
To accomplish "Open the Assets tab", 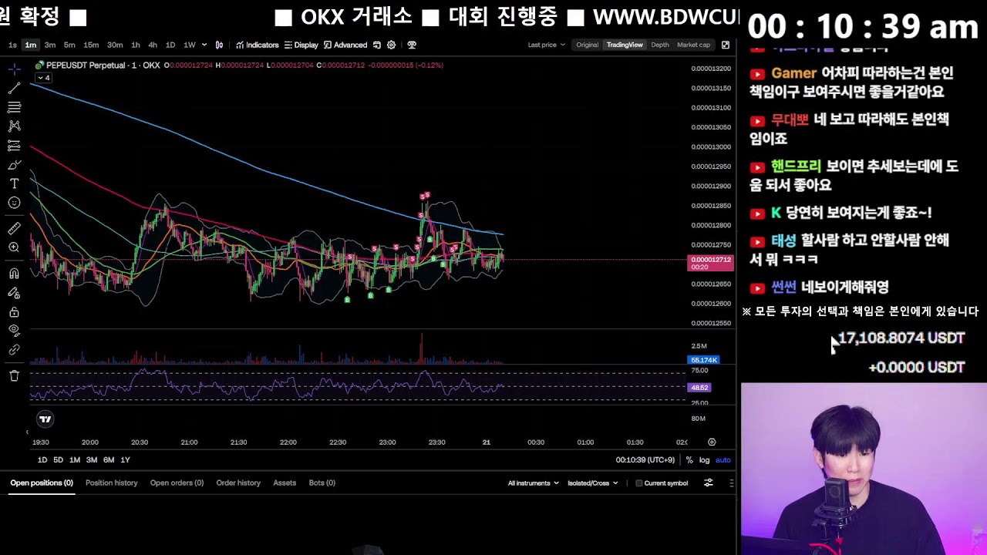I will coord(285,483).
